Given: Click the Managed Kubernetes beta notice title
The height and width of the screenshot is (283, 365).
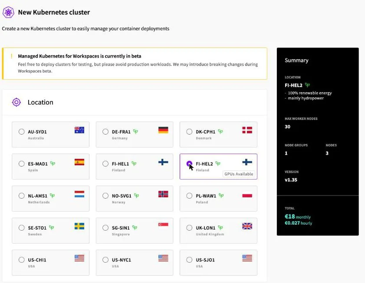Looking at the screenshot, I should click(x=79, y=56).
